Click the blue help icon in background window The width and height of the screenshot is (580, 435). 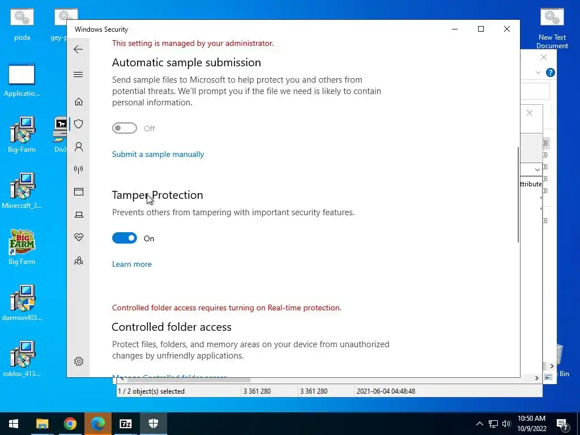tap(551, 72)
